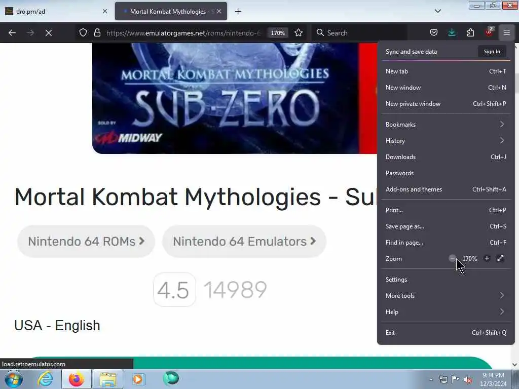Expand the More tools submenu

tap(446, 296)
